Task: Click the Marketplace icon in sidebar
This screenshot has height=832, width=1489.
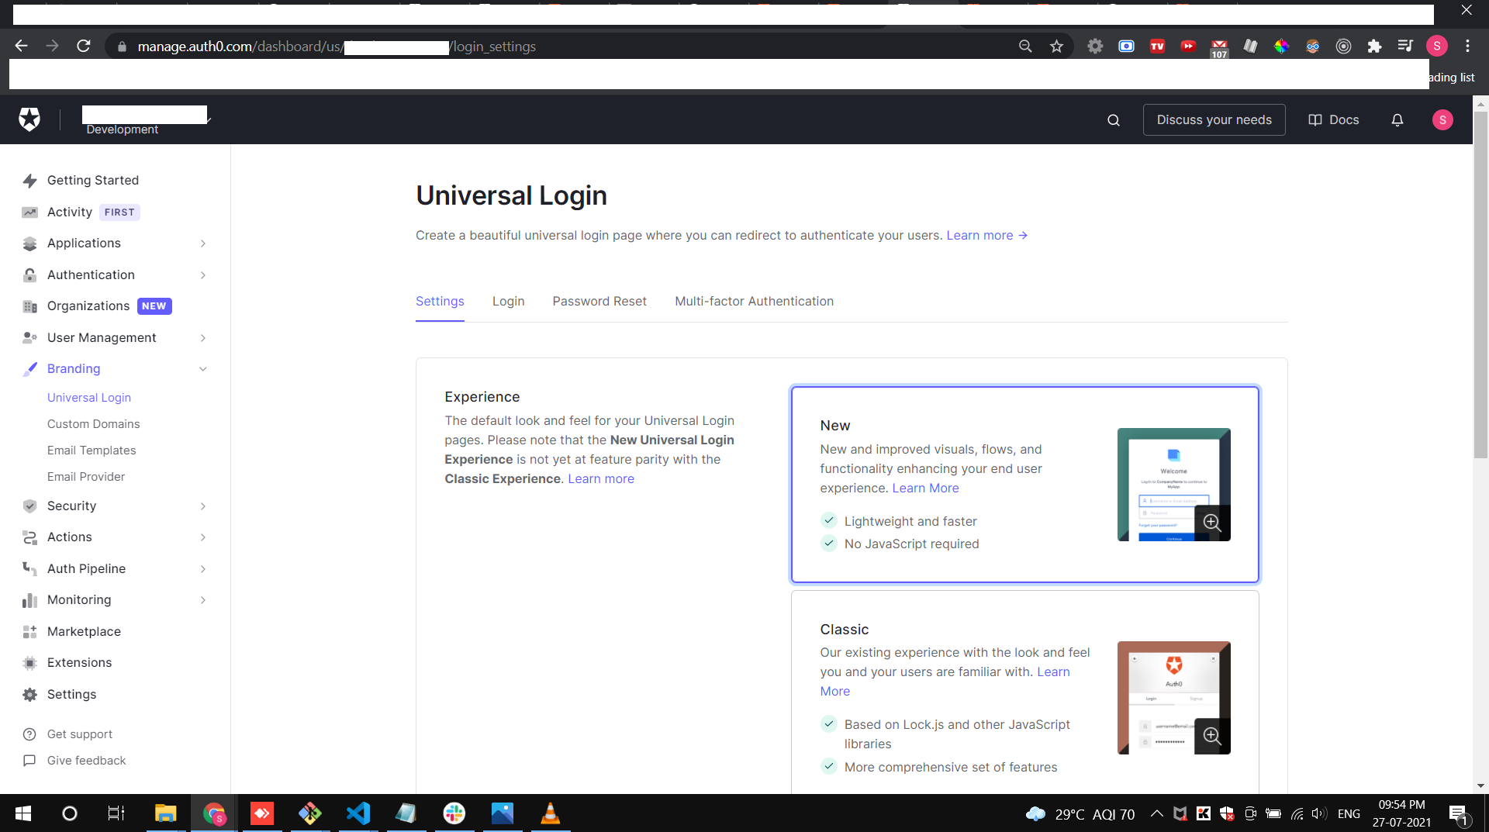Action: (29, 632)
